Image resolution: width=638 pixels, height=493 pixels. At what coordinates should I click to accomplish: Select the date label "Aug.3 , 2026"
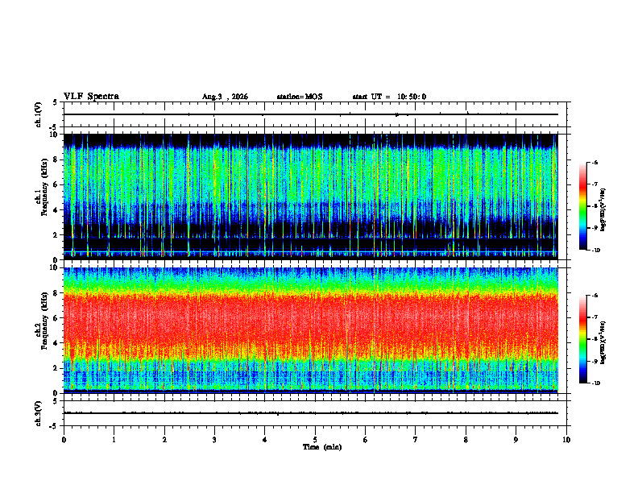225,97
